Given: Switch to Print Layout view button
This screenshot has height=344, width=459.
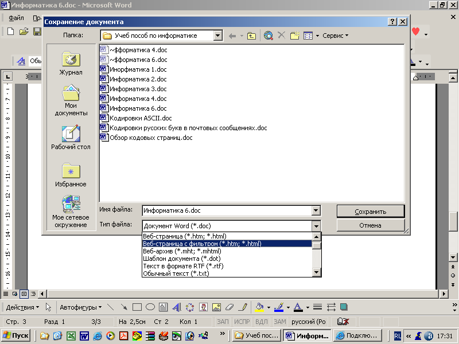Looking at the screenshot, I should pos(24,294).
